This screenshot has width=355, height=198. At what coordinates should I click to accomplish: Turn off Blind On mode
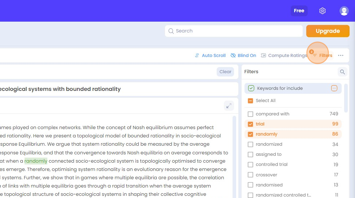pyautogui.click(x=243, y=56)
